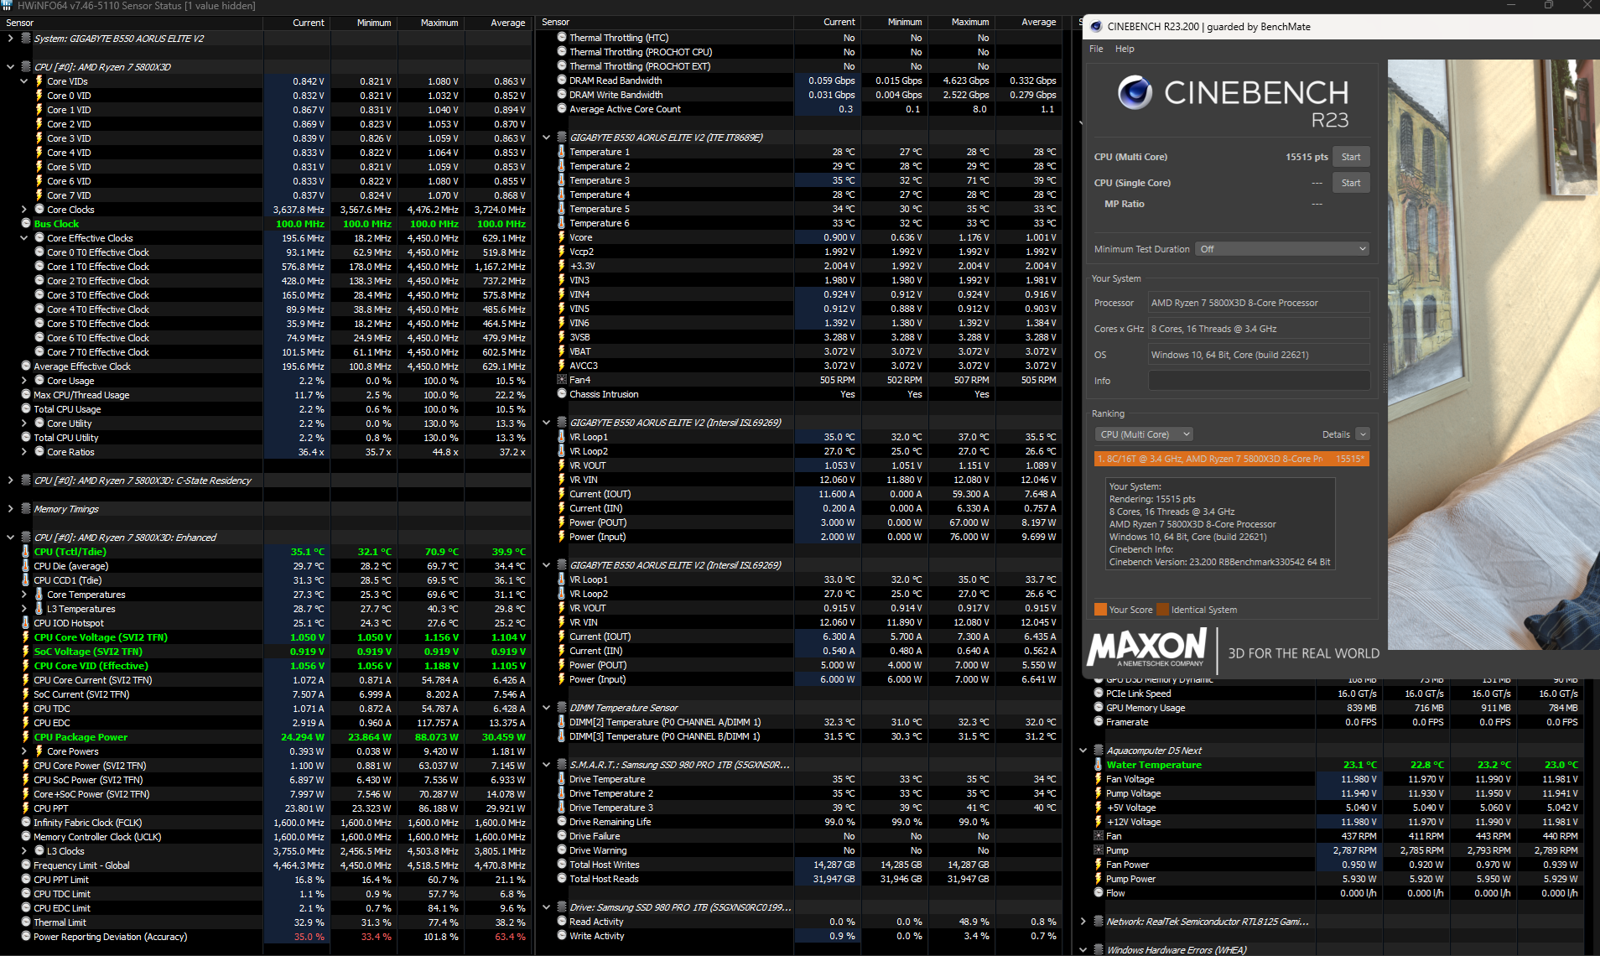Open the Help menu in Cinebench
Viewport: 1600px width, 956px height.
click(1125, 49)
